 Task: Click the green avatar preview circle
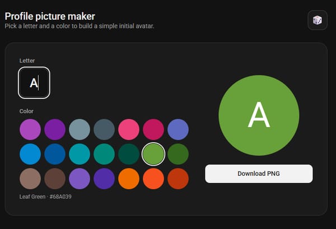point(259,115)
